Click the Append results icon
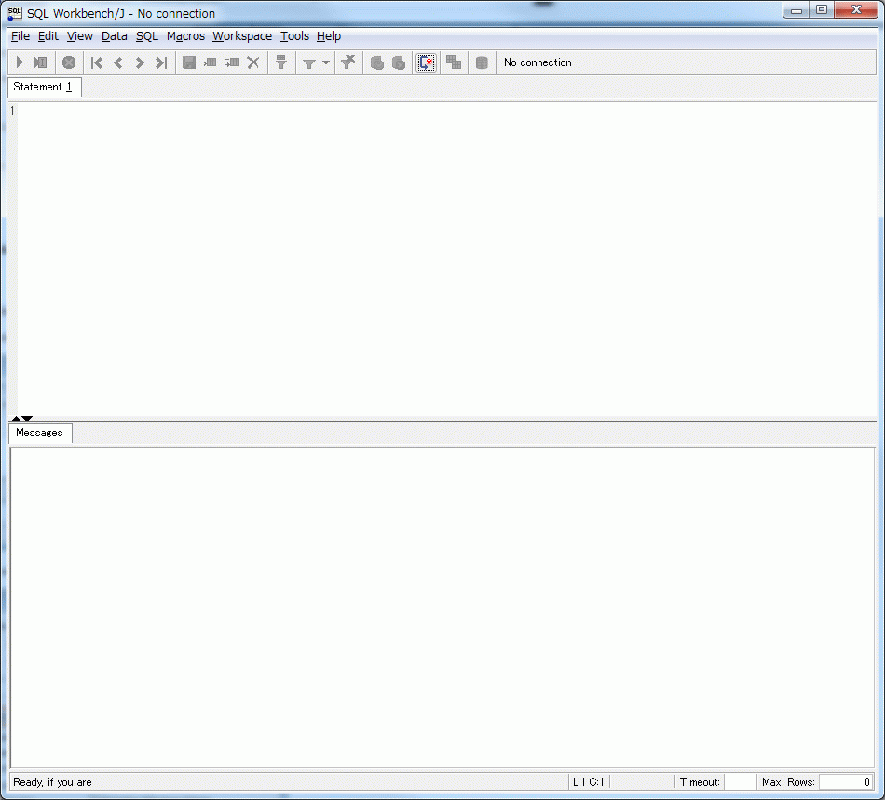 454,62
